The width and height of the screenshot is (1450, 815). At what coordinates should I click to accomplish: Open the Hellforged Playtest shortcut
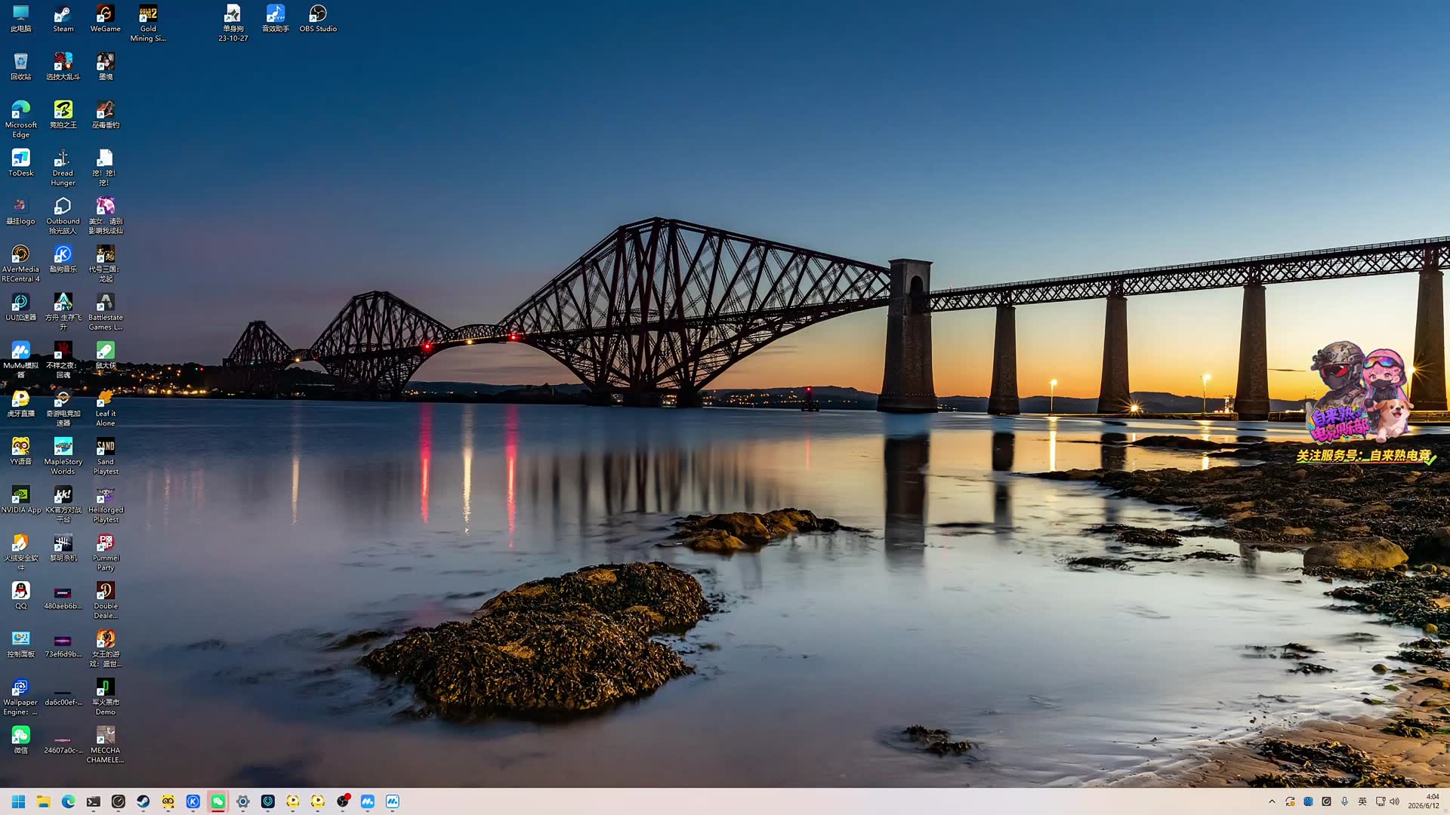click(105, 504)
